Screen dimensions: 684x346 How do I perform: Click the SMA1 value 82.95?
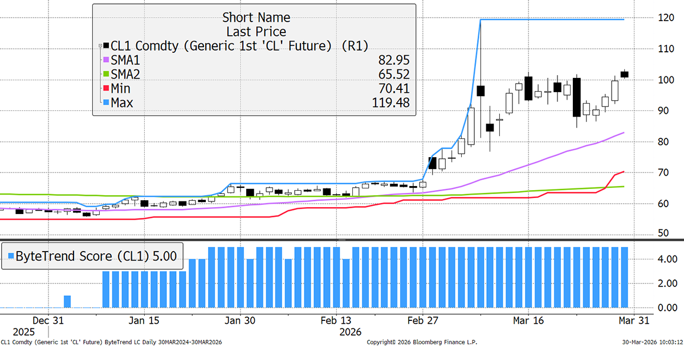click(394, 60)
